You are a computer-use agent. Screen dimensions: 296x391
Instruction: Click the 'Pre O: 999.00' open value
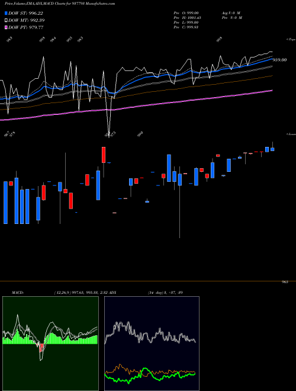pos(186,13)
